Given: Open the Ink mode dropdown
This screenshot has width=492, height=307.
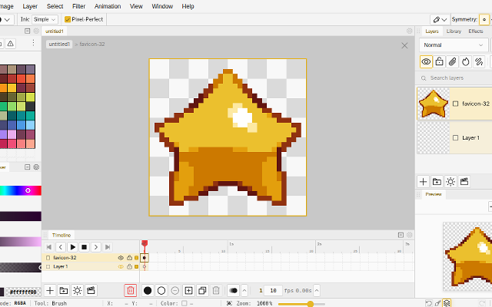Looking at the screenshot, I should tap(45, 19).
